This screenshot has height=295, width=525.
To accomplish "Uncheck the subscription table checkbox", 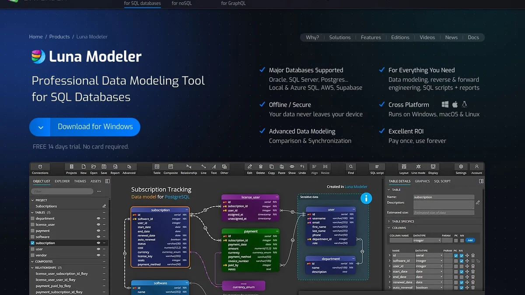I will point(32,243).
